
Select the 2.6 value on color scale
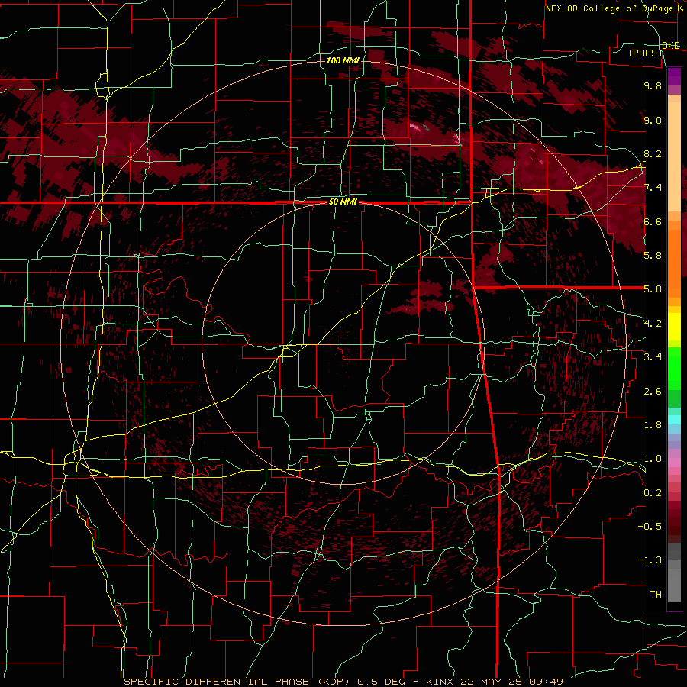tap(653, 391)
